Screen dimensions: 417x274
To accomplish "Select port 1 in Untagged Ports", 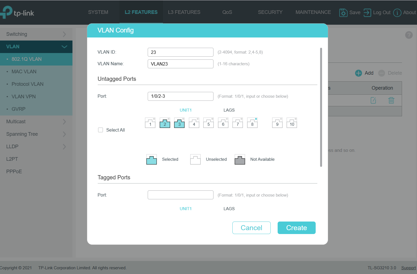I will coord(150,123).
